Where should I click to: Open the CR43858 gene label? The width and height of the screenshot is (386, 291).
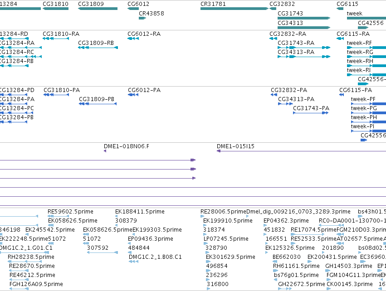[x=151, y=13]
